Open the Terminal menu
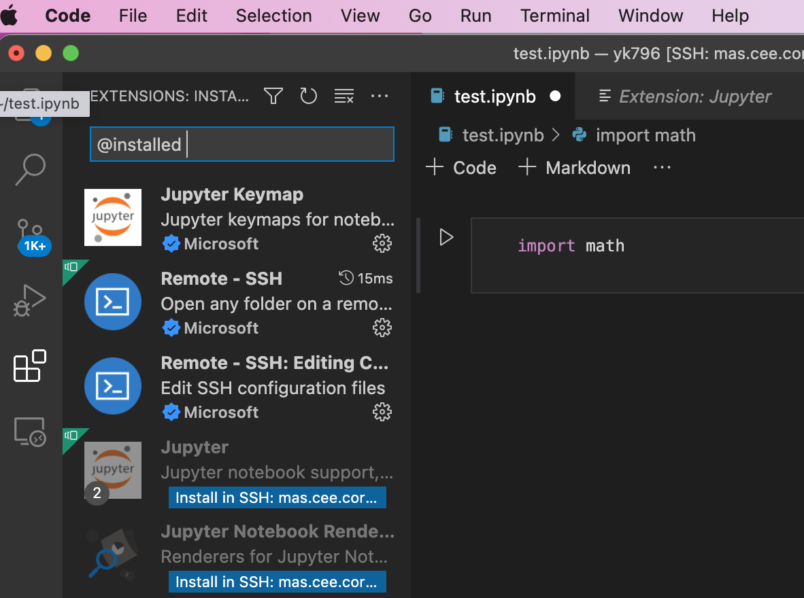Image resolution: width=804 pixels, height=598 pixels. [555, 16]
